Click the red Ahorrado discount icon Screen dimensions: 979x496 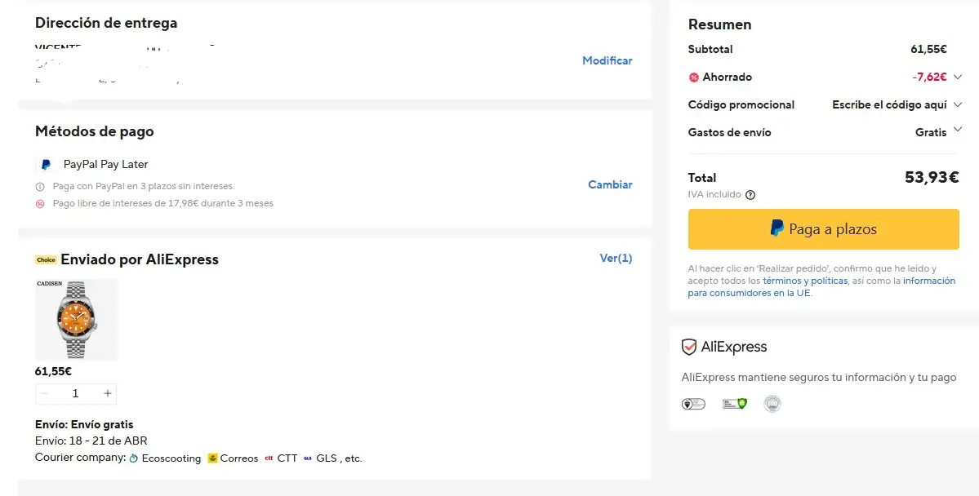coord(693,77)
